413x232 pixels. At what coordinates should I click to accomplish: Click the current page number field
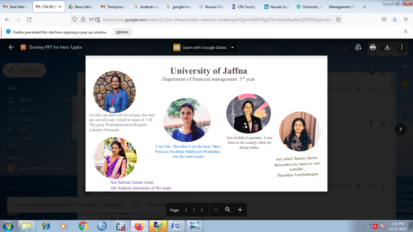pos(186,210)
